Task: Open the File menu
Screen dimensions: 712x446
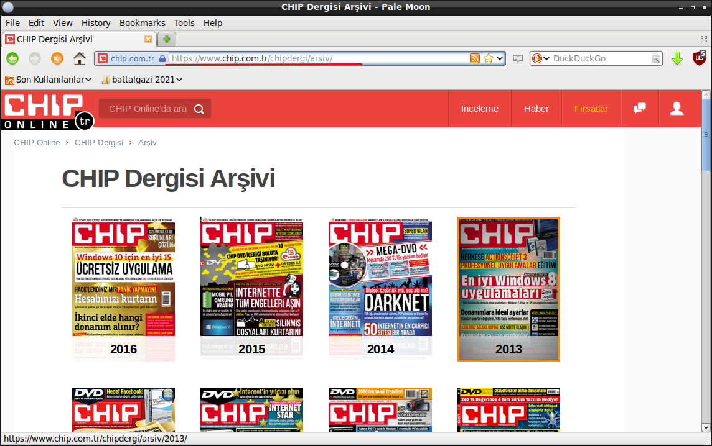Action: tap(12, 23)
